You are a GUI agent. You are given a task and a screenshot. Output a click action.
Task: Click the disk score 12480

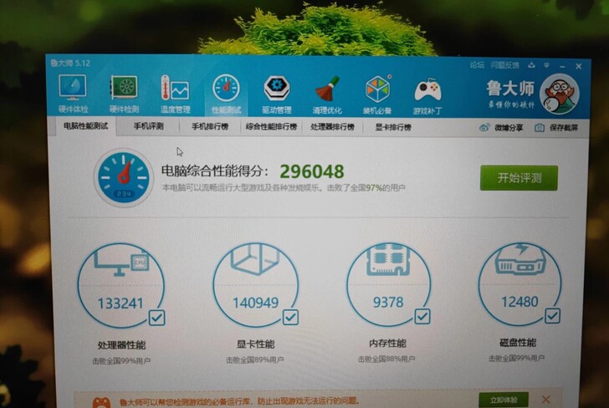519,301
